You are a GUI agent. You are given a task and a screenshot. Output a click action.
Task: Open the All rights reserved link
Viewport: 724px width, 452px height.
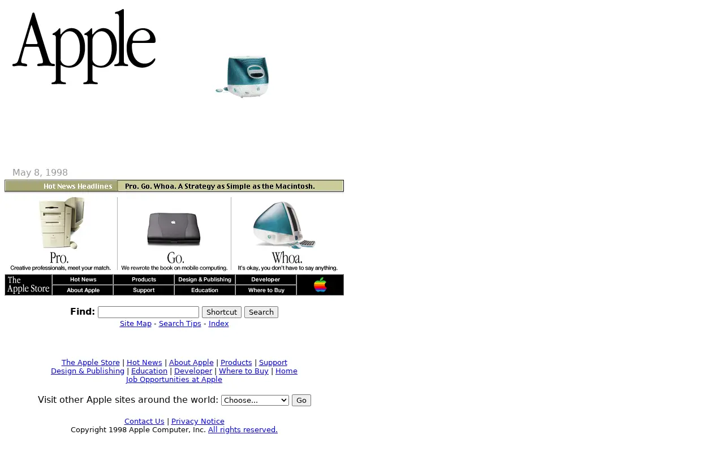point(243,430)
